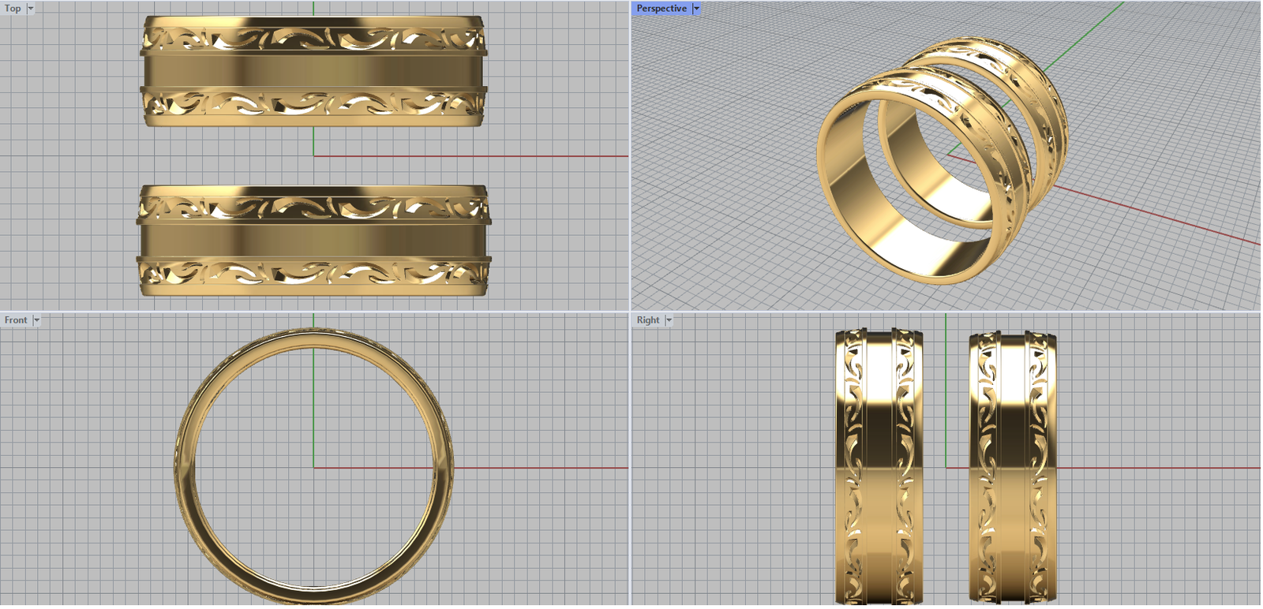Viewport: 1263px width, 609px height.
Task: Select the right ring in Right view
Action: tap(1013, 465)
